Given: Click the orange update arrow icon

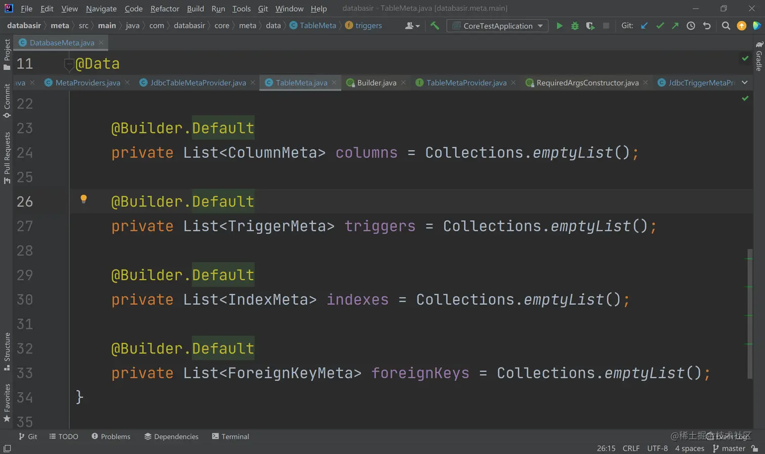Looking at the screenshot, I should click(742, 26).
